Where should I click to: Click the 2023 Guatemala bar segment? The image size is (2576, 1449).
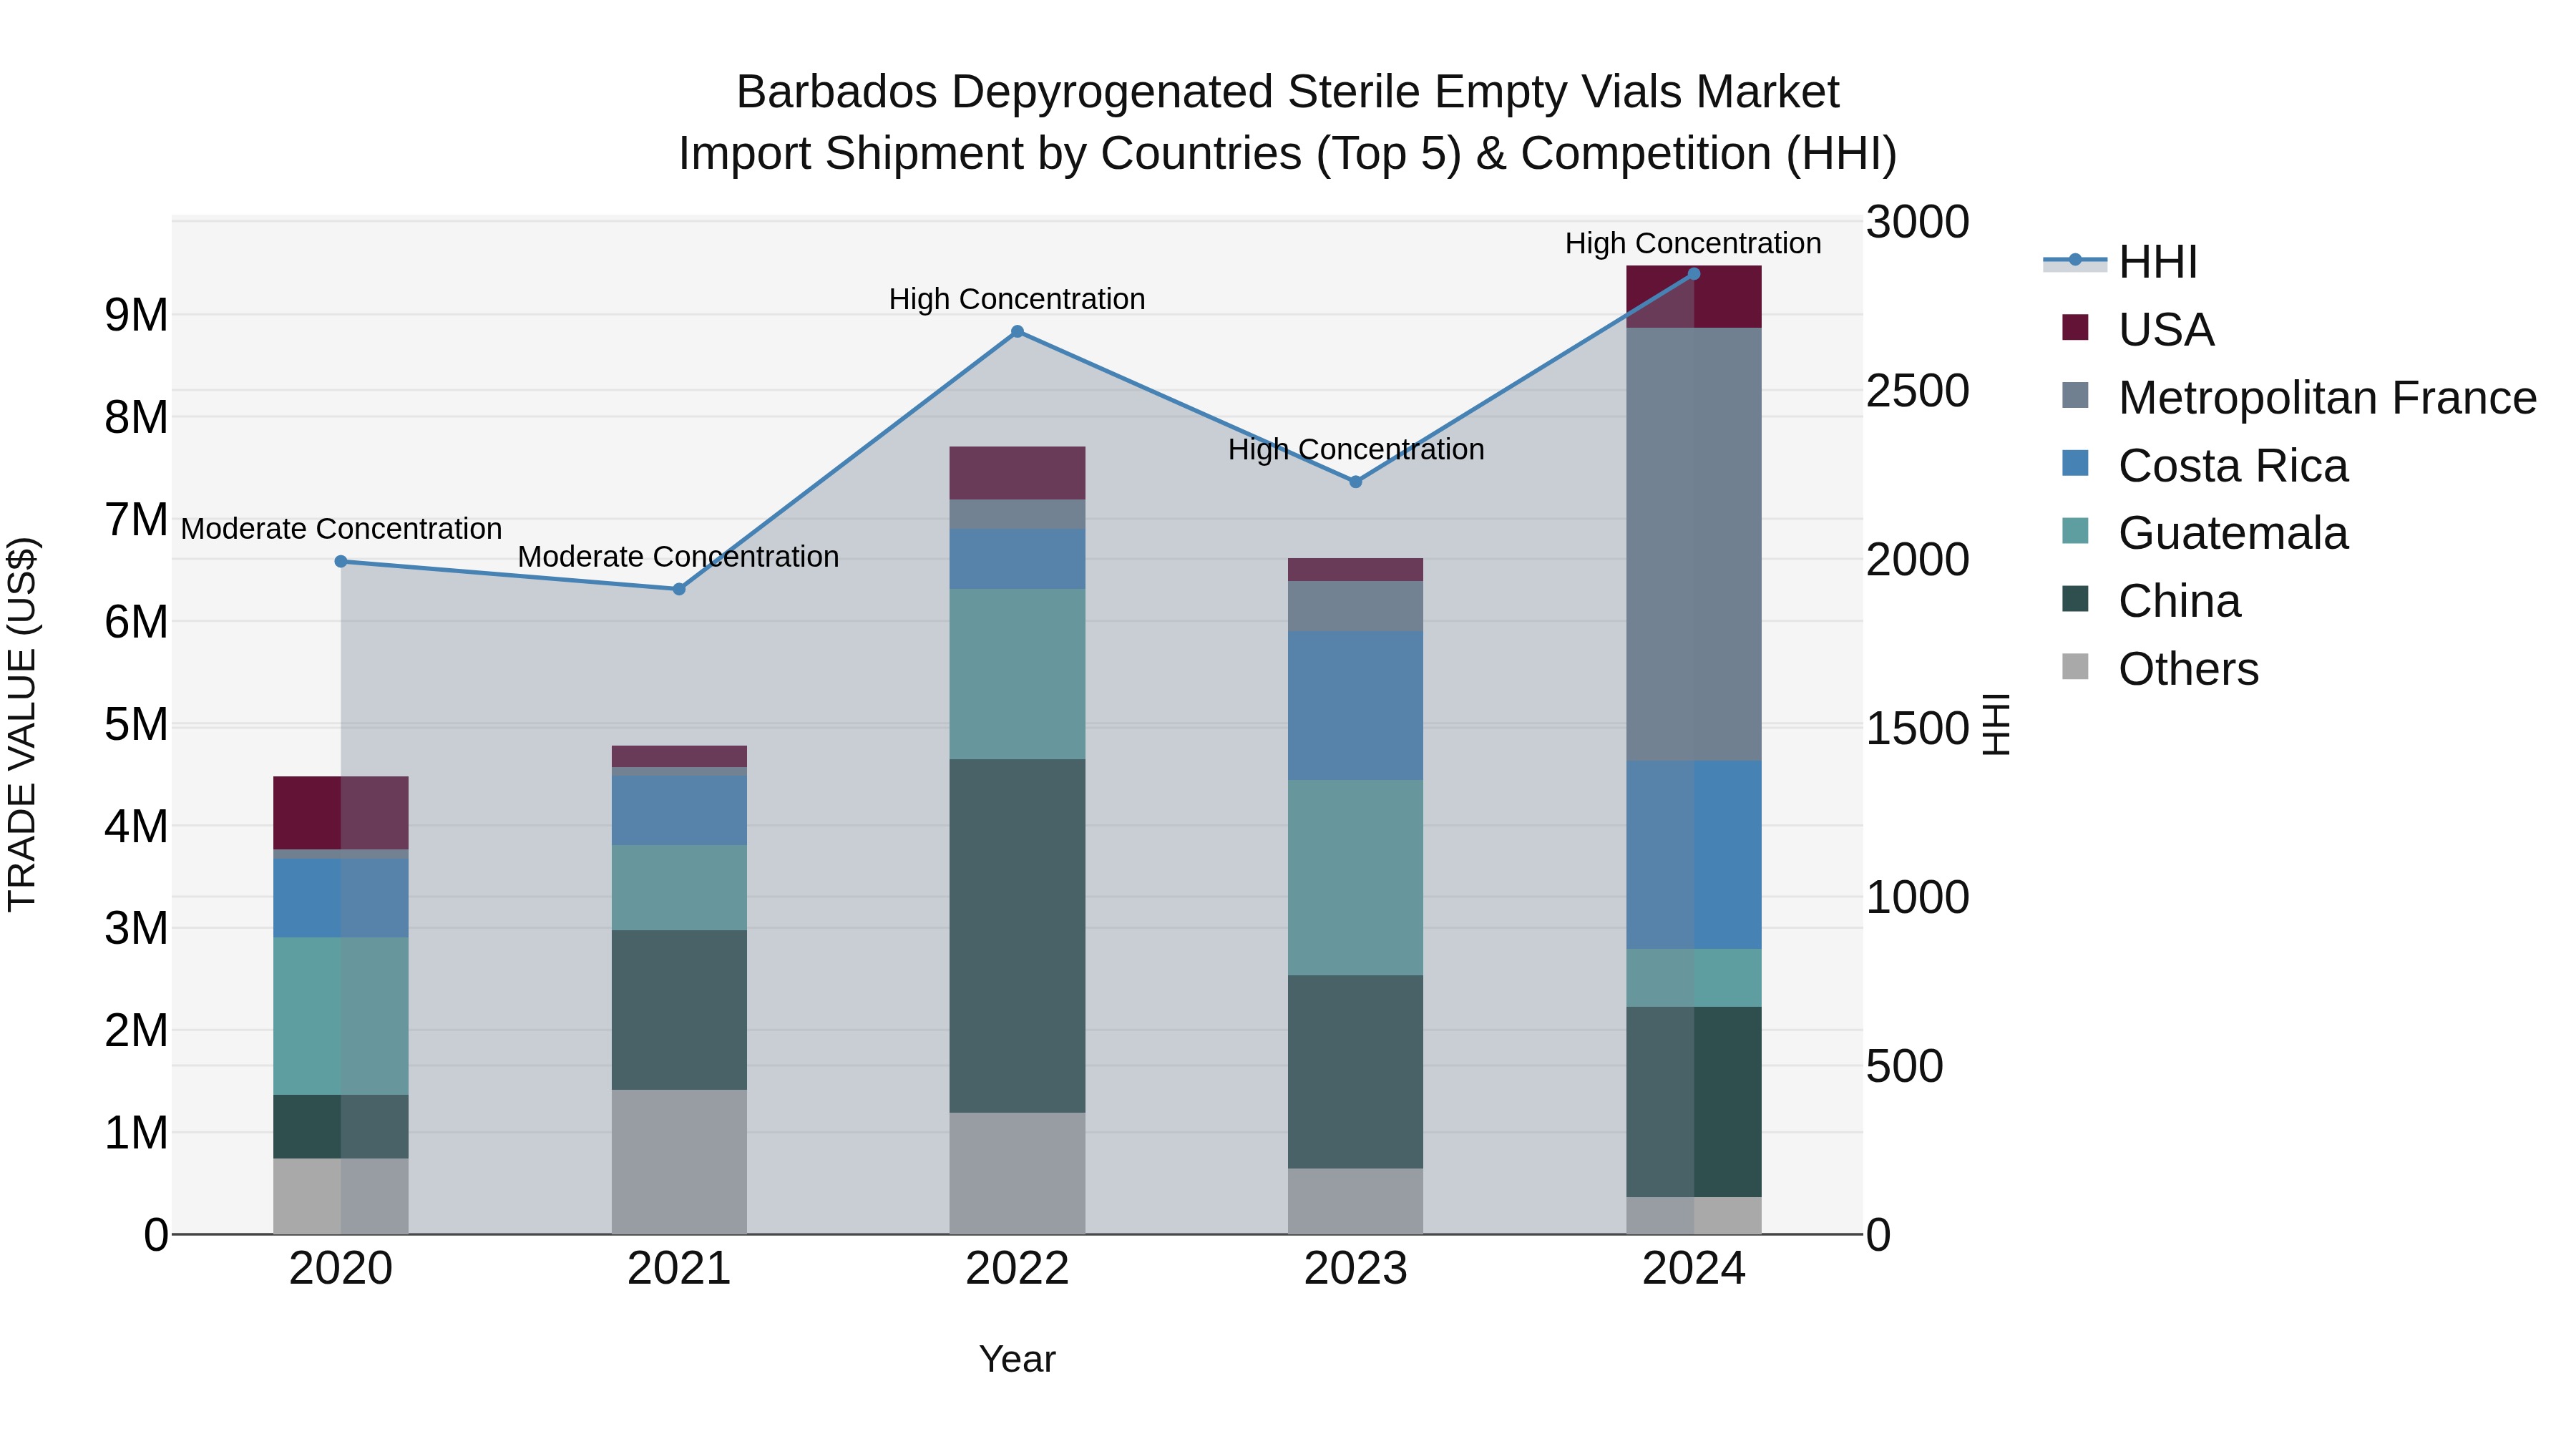(1356, 878)
